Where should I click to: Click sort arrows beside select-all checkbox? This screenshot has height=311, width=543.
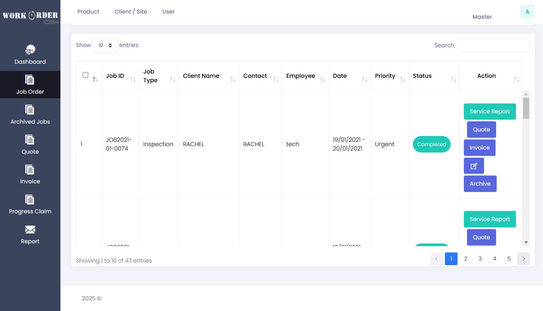coord(95,79)
